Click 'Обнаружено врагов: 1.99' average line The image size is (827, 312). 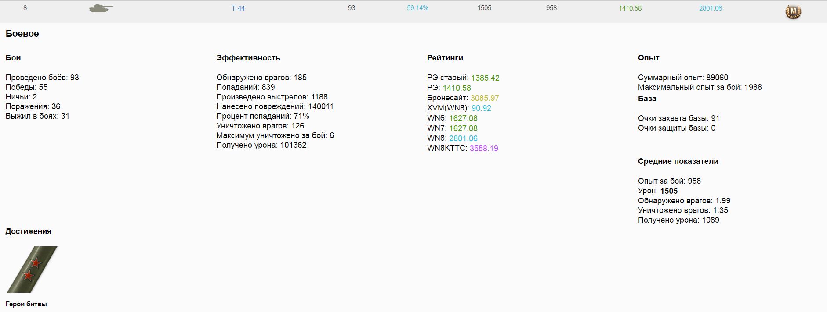point(684,201)
